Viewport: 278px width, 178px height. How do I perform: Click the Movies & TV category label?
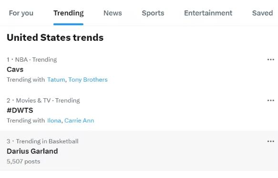[x=33, y=101]
